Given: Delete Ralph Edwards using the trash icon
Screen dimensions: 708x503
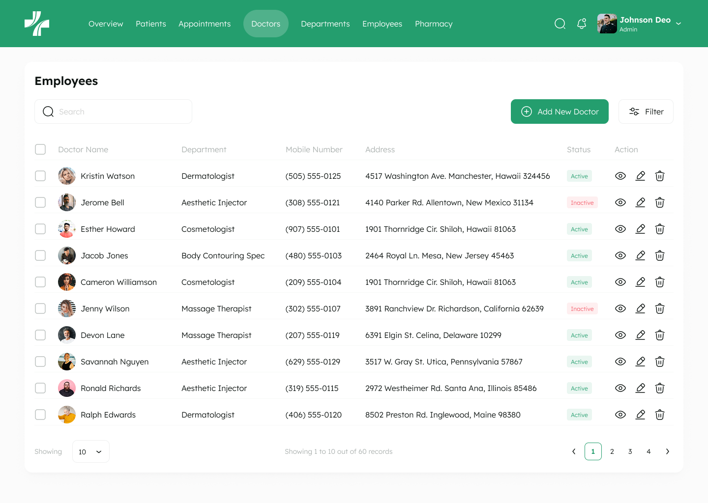Looking at the screenshot, I should (x=660, y=415).
